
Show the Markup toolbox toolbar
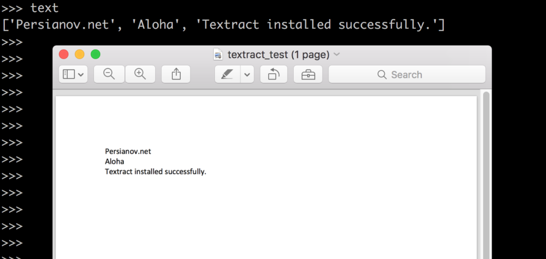pyautogui.click(x=308, y=74)
